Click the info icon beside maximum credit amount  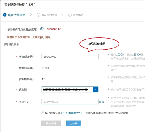click(x=42, y=29)
